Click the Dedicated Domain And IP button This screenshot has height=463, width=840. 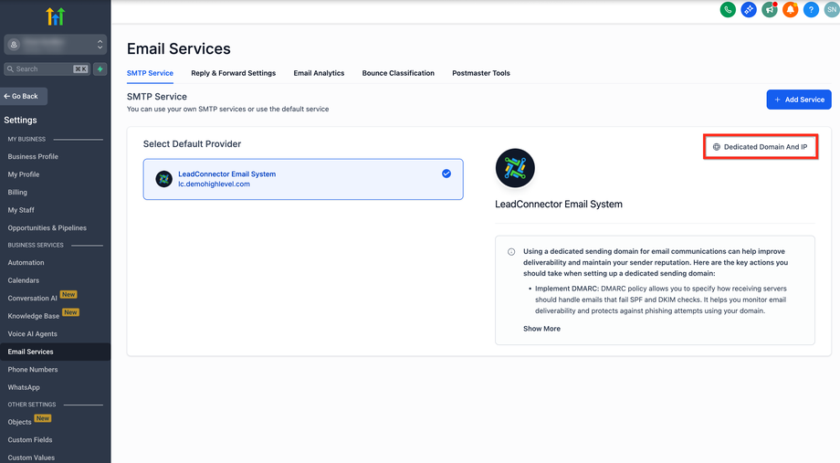760,147
